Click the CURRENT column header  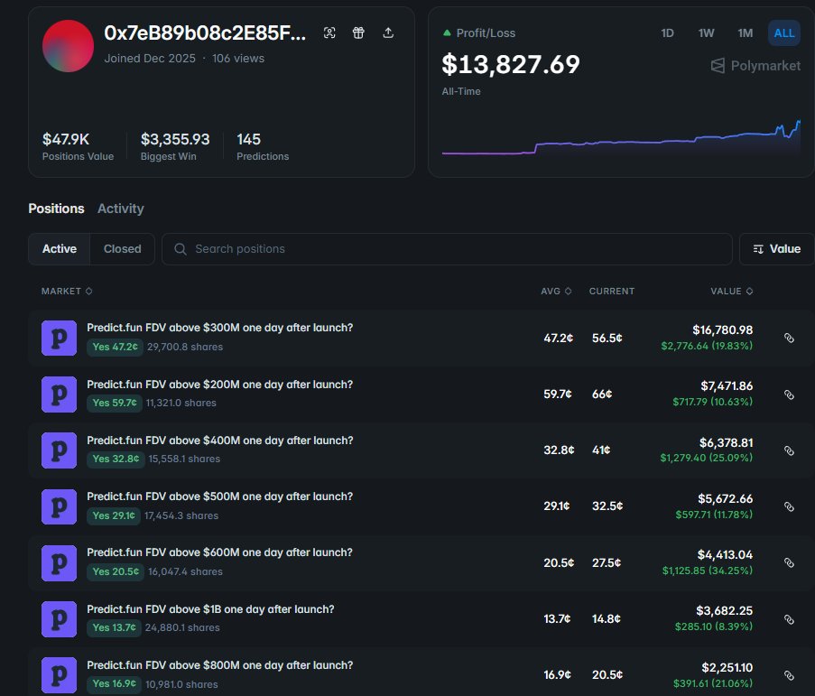pos(612,291)
